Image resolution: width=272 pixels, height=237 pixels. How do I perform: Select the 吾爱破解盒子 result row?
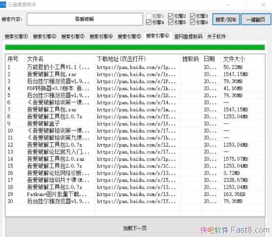click(x=135, y=124)
